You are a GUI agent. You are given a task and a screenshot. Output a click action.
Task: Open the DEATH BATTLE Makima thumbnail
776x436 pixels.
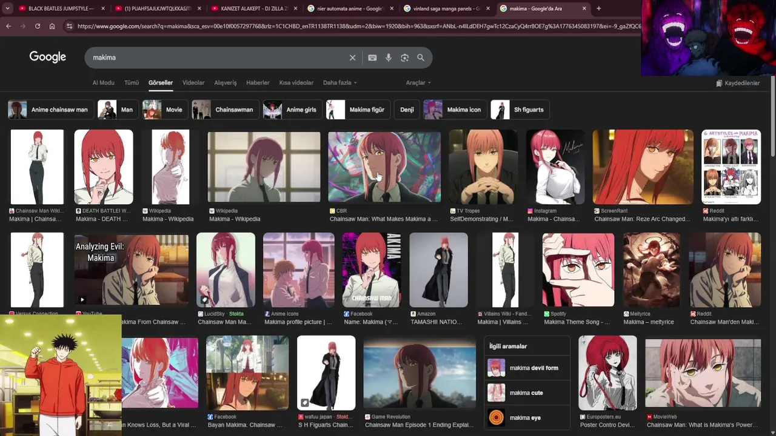104,167
